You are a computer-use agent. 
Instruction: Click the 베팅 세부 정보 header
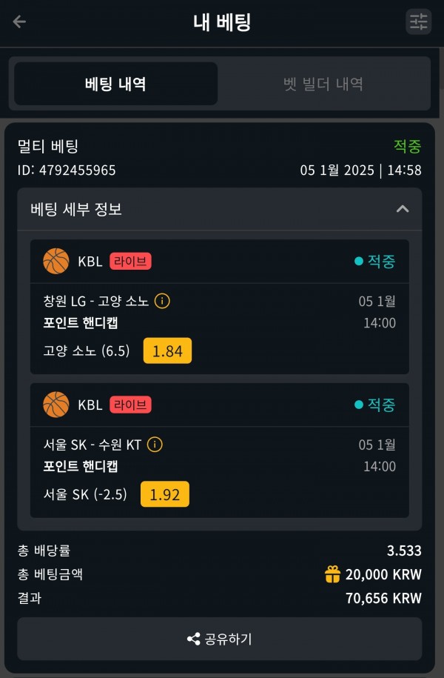click(219, 209)
